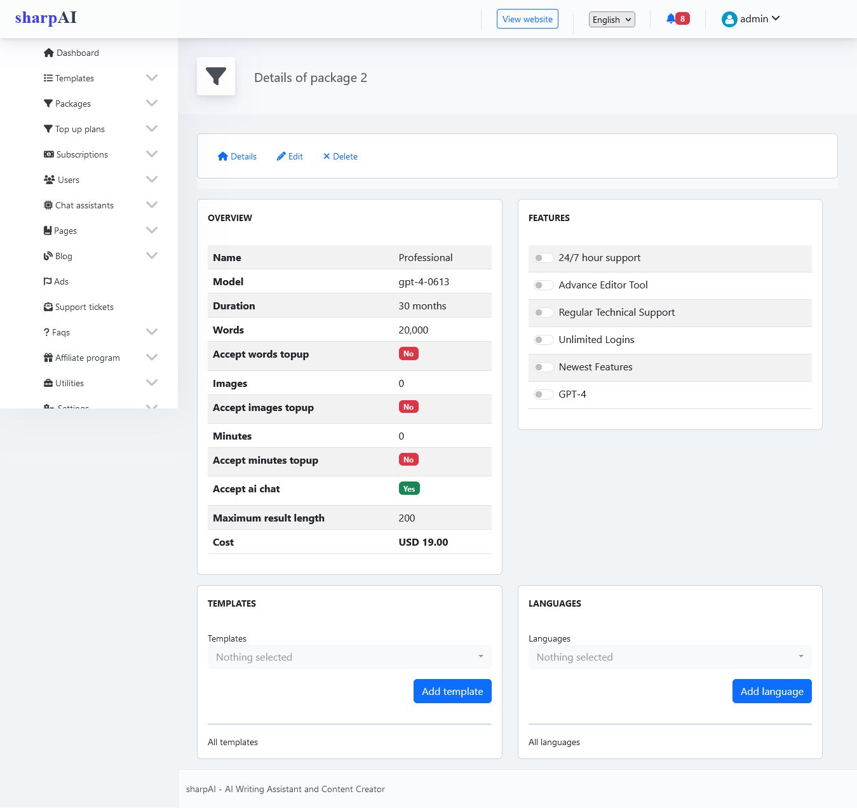857x808 pixels.
Task: Toggle the Newest Features switch
Action: 543,367
